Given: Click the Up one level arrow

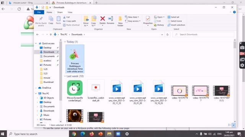Looking at the screenshot, I should [51, 35].
